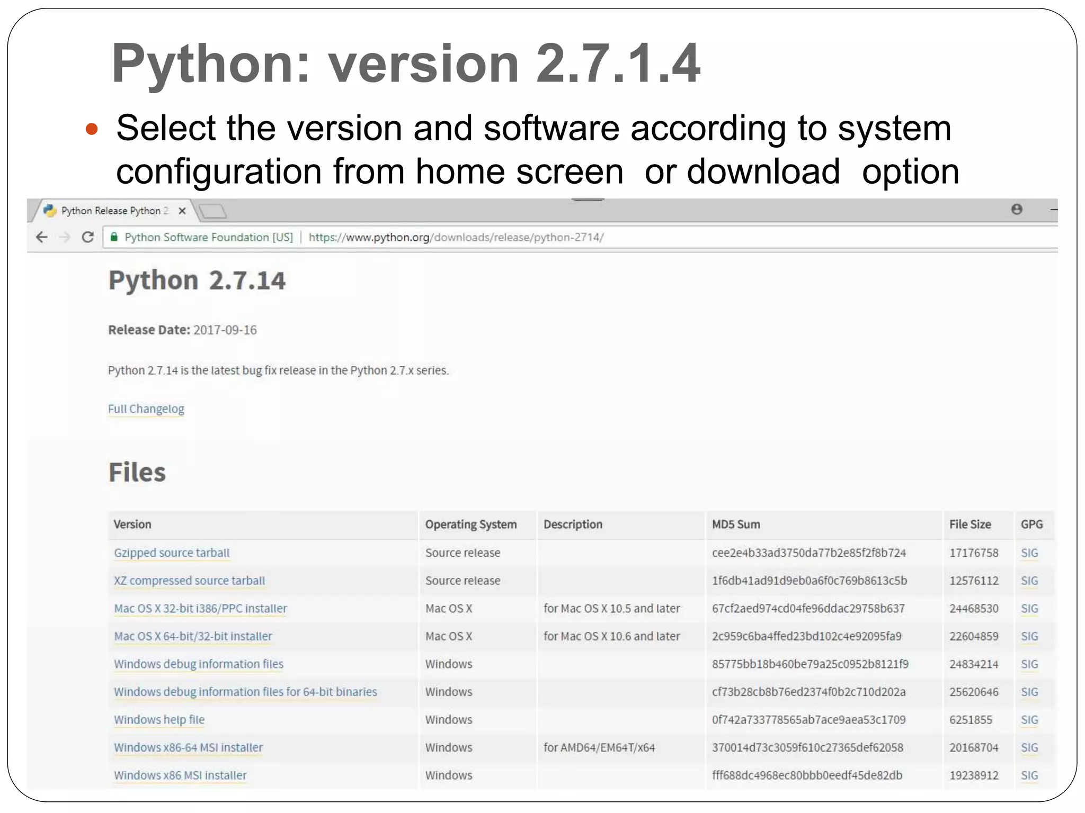Image resolution: width=1085 pixels, height=813 pixels.
Task: Open SIG link in the 25620646 file size row
Action: 1029,692
